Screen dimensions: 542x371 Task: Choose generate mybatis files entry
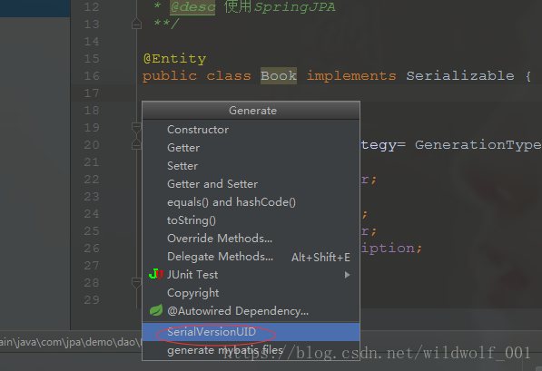(251, 350)
